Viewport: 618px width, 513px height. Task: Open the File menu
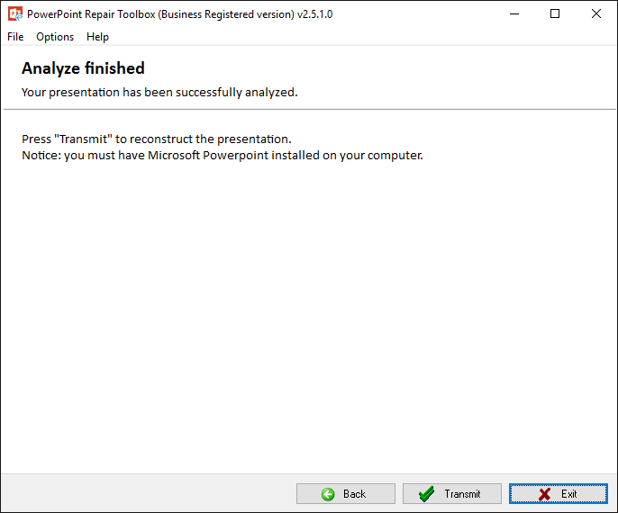pos(15,37)
